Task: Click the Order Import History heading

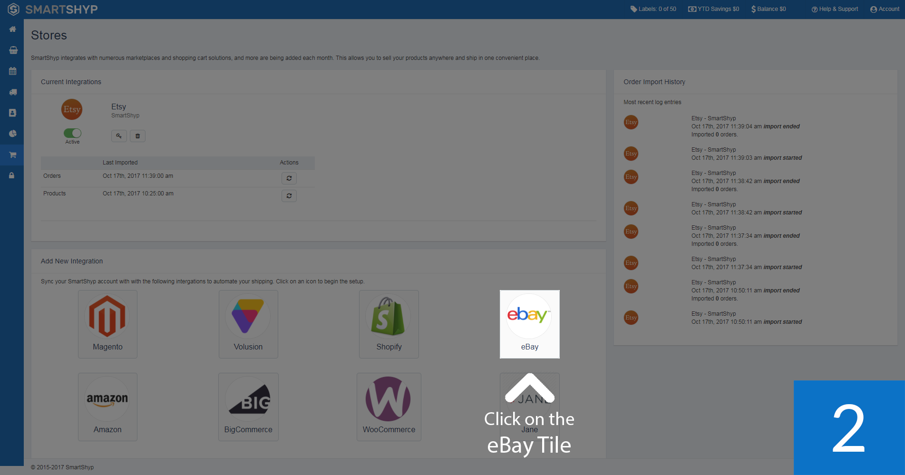Action: [654, 82]
